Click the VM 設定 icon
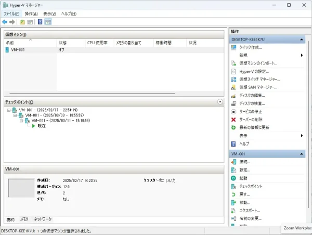312x235 pixels. pyautogui.click(x=233, y=170)
